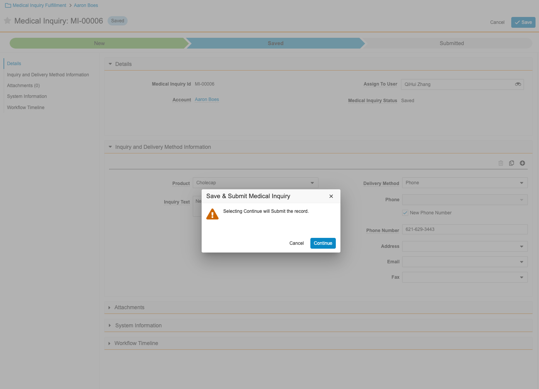The width and height of the screenshot is (539, 389).
Task: Open the Delivery Method dropdown
Action: point(465,183)
